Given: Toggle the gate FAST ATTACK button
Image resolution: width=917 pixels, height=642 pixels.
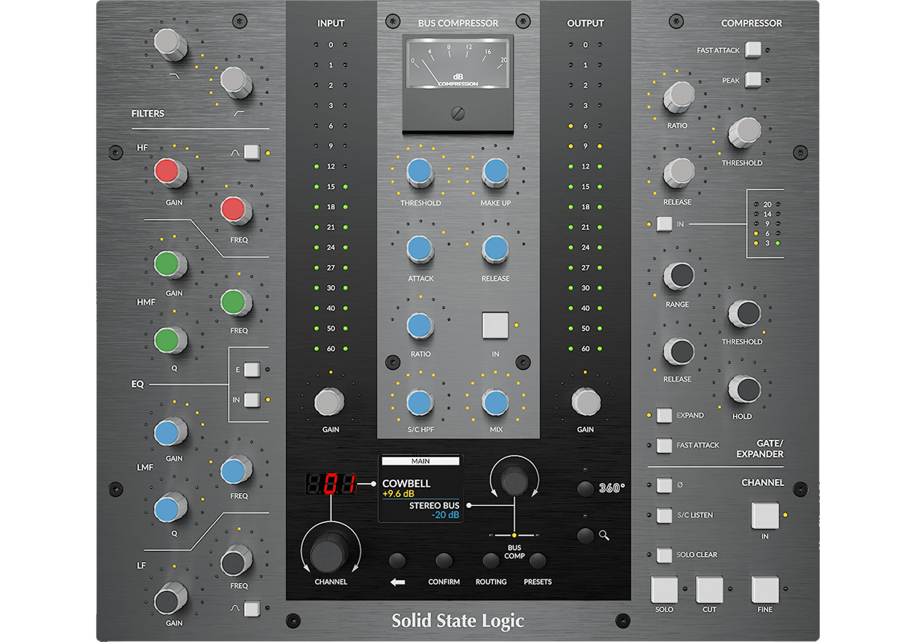Looking at the screenshot, I should click(x=664, y=445).
